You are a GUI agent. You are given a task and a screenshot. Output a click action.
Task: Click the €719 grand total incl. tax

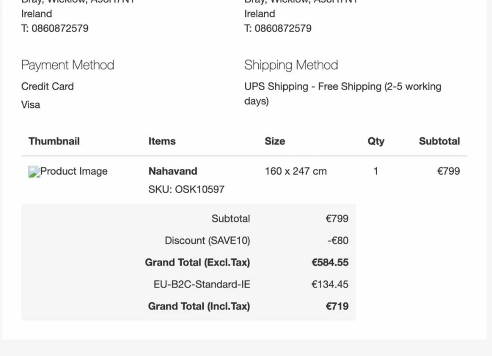tap(337, 306)
